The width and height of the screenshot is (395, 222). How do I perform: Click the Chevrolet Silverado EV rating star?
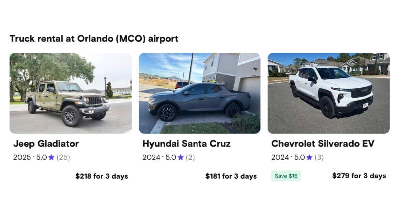309,157
